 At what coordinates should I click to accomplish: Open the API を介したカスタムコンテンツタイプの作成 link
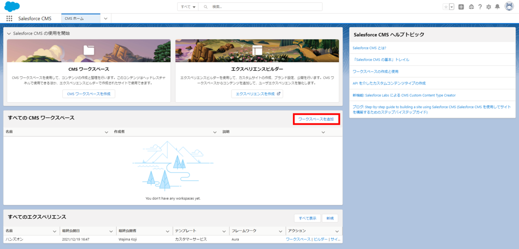389,83
